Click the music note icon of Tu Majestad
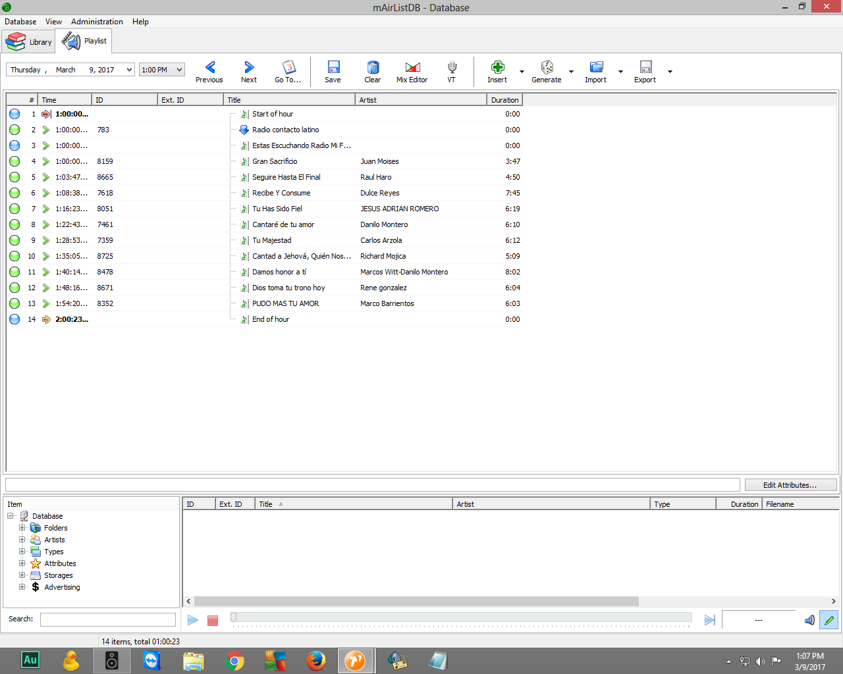The height and width of the screenshot is (674, 843). click(x=244, y=240)
